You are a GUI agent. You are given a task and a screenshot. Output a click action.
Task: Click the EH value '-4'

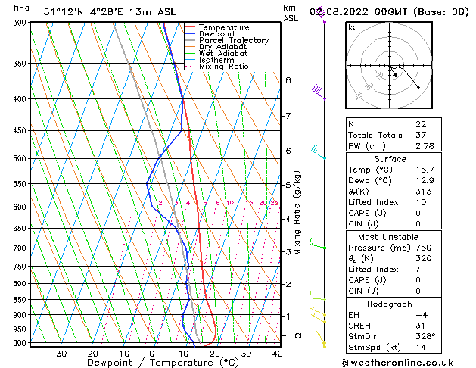coord(422,315)
